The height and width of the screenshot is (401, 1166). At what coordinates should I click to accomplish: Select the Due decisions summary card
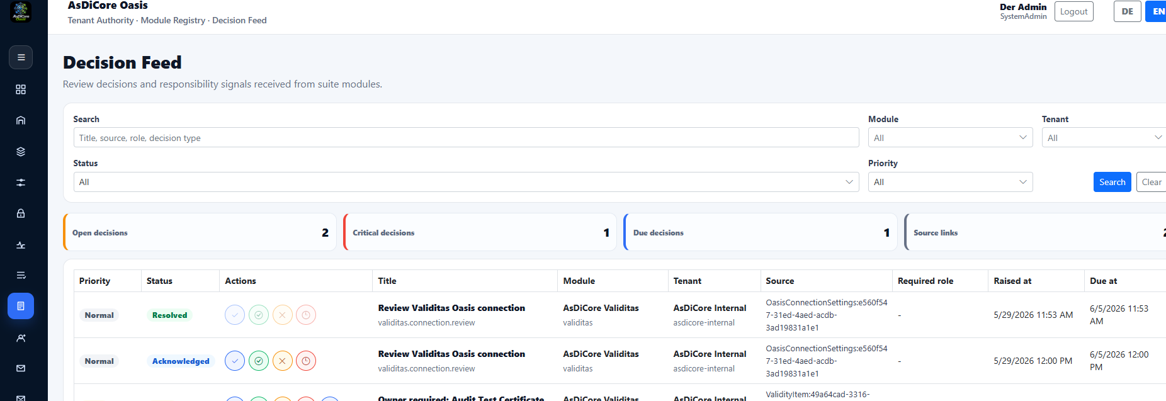pyautogui.click(x=760, y=232)
